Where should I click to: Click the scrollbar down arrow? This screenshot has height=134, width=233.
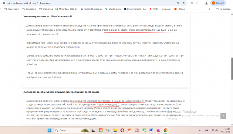[x=232, y=125]
